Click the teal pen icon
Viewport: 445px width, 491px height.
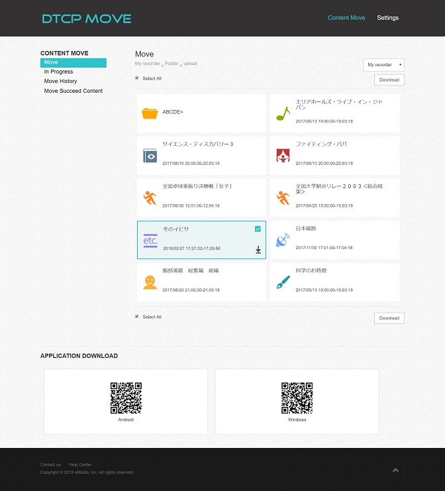coord(283,282)
